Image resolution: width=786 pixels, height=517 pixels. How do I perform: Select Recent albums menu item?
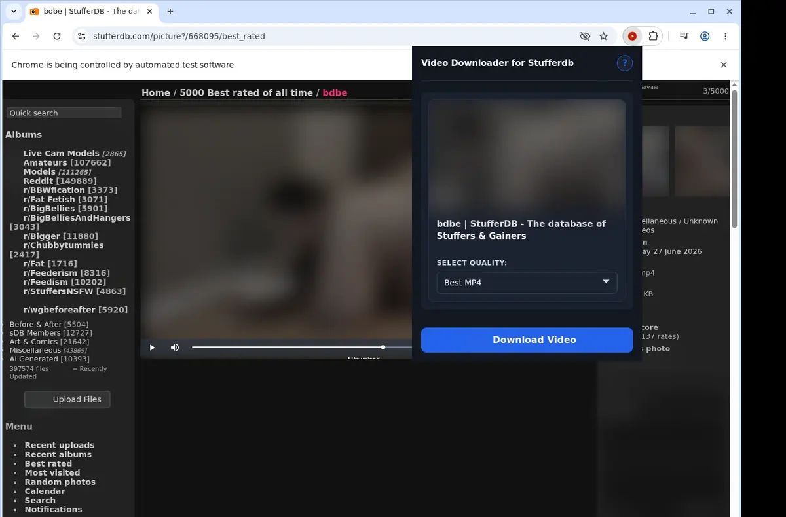point(58,454)
